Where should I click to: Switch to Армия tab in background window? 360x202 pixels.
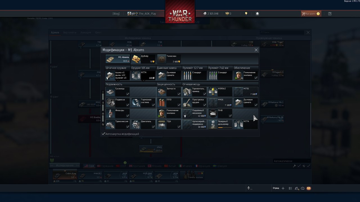pyautogui.click(x=55, y=33)
